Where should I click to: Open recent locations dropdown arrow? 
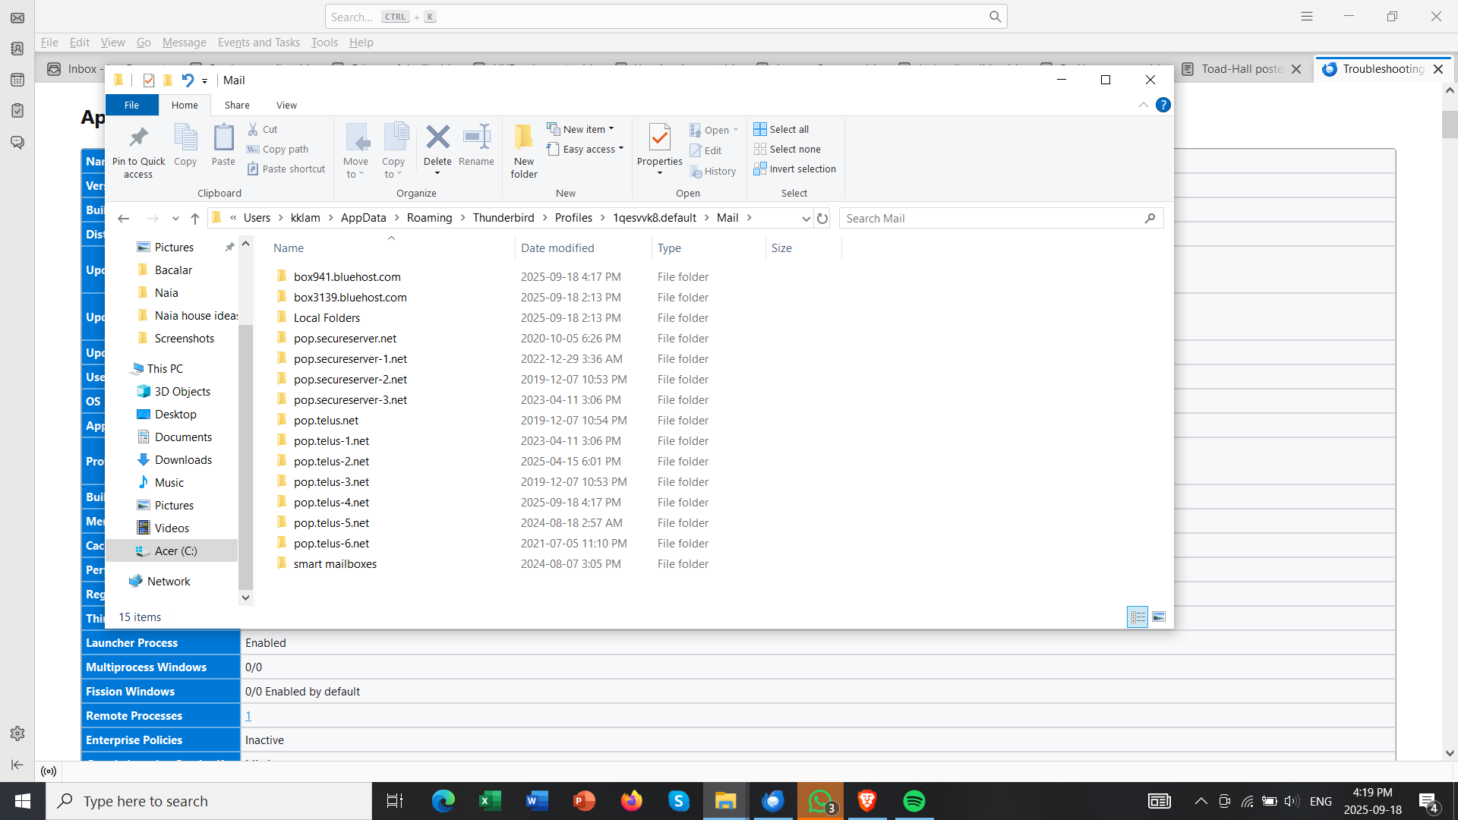(175, 219)
